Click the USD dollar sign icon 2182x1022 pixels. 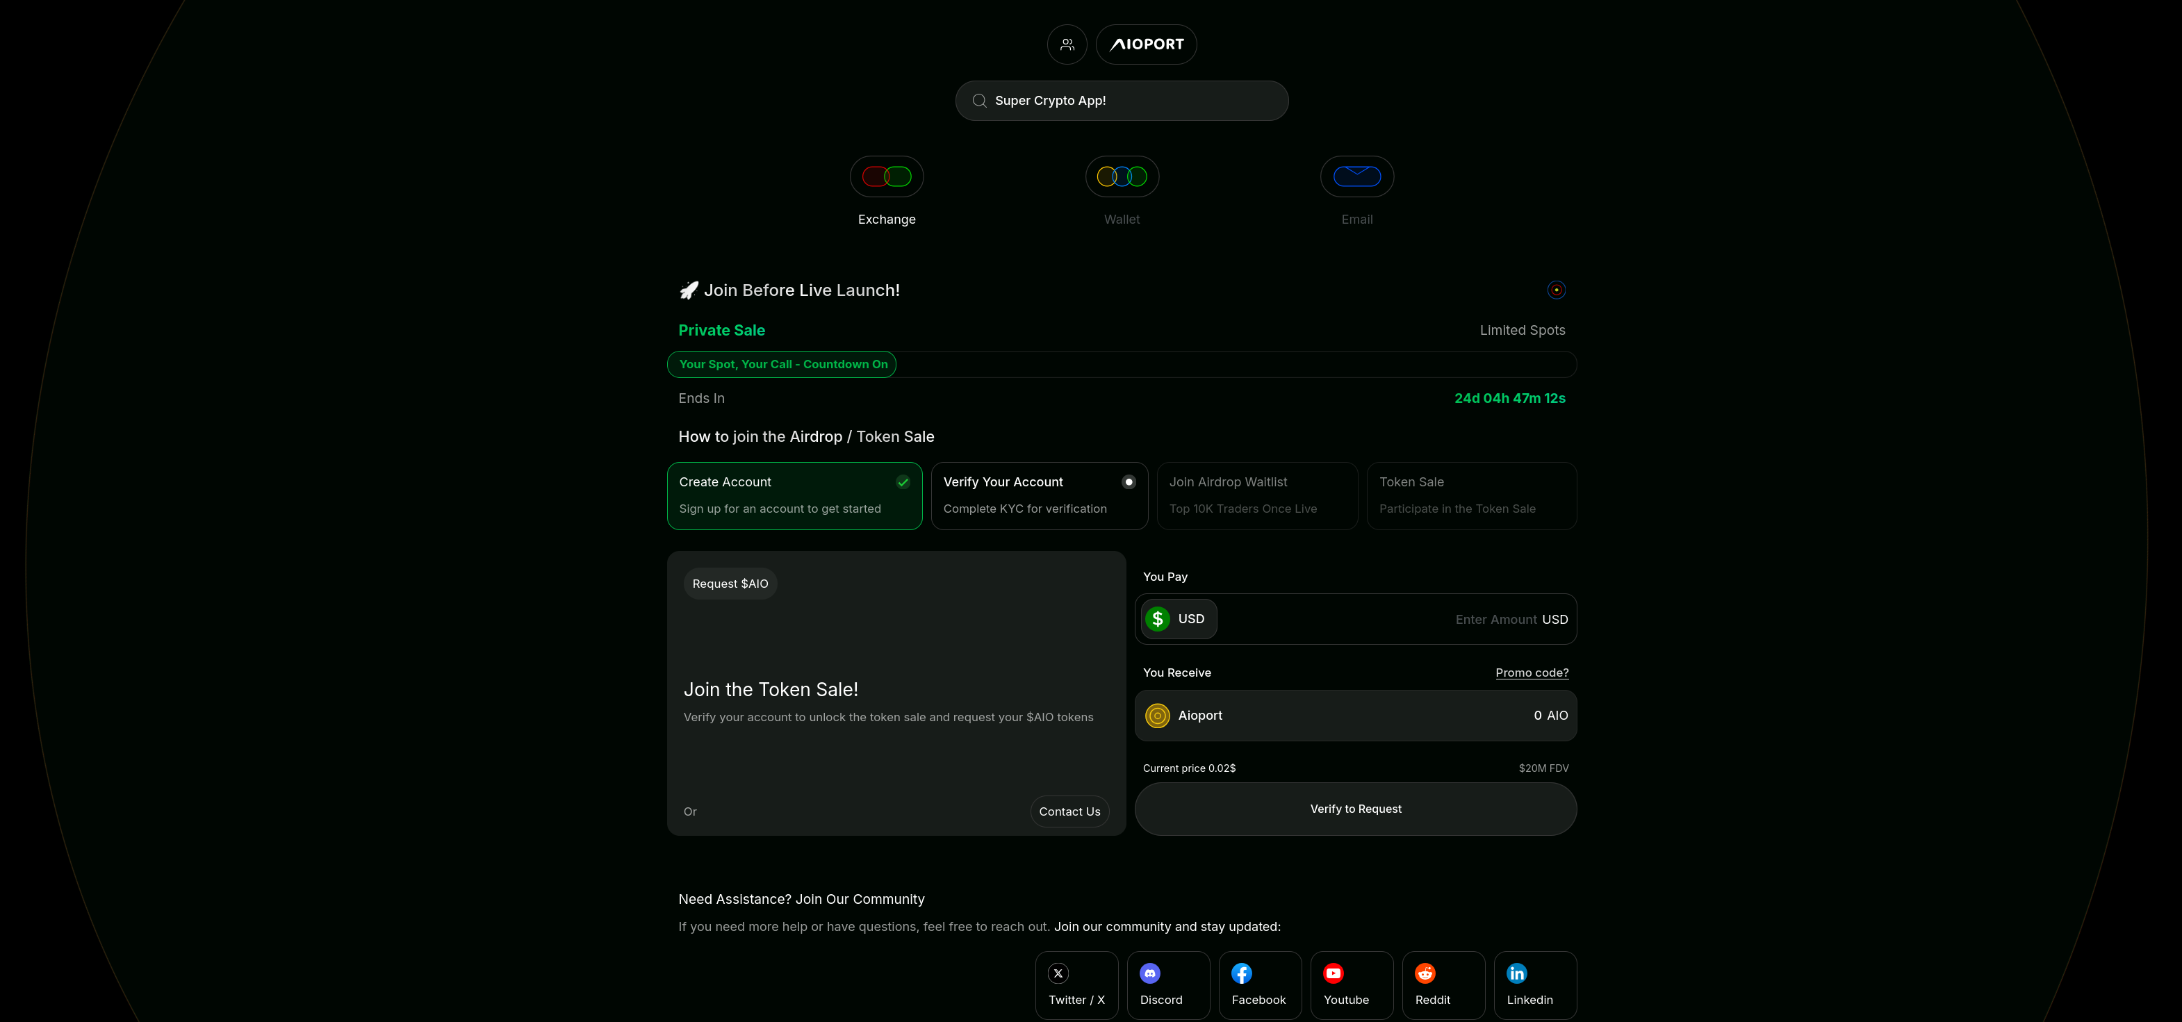[x=1157, y=619]
